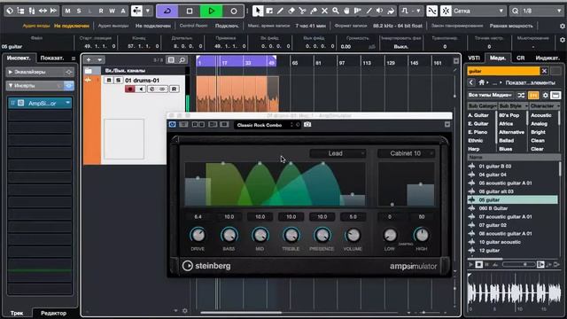
Task: Open the Sub Category filter dropdown
Action: click(482, 106)
